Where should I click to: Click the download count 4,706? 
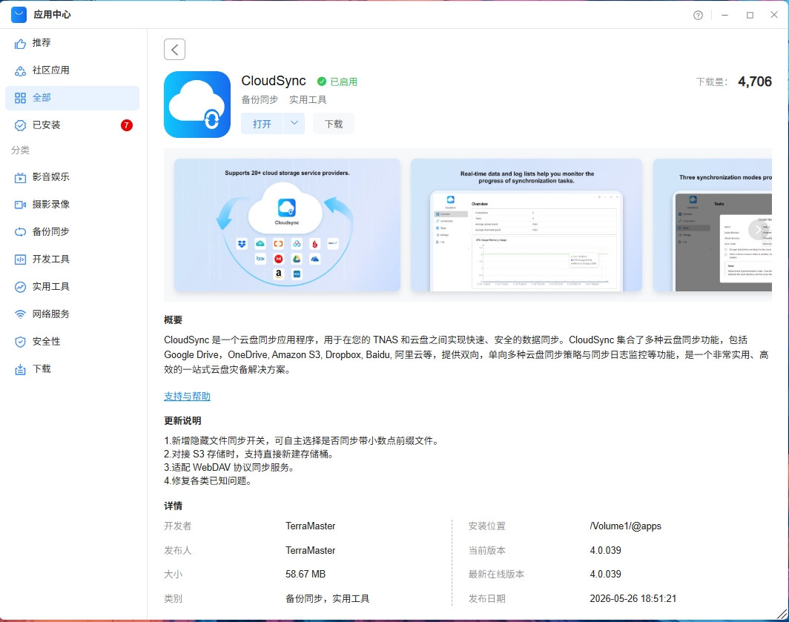click(755, 82)
